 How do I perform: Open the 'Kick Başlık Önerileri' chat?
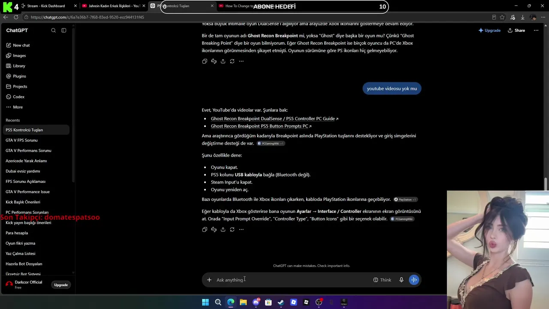click(36, 202)
